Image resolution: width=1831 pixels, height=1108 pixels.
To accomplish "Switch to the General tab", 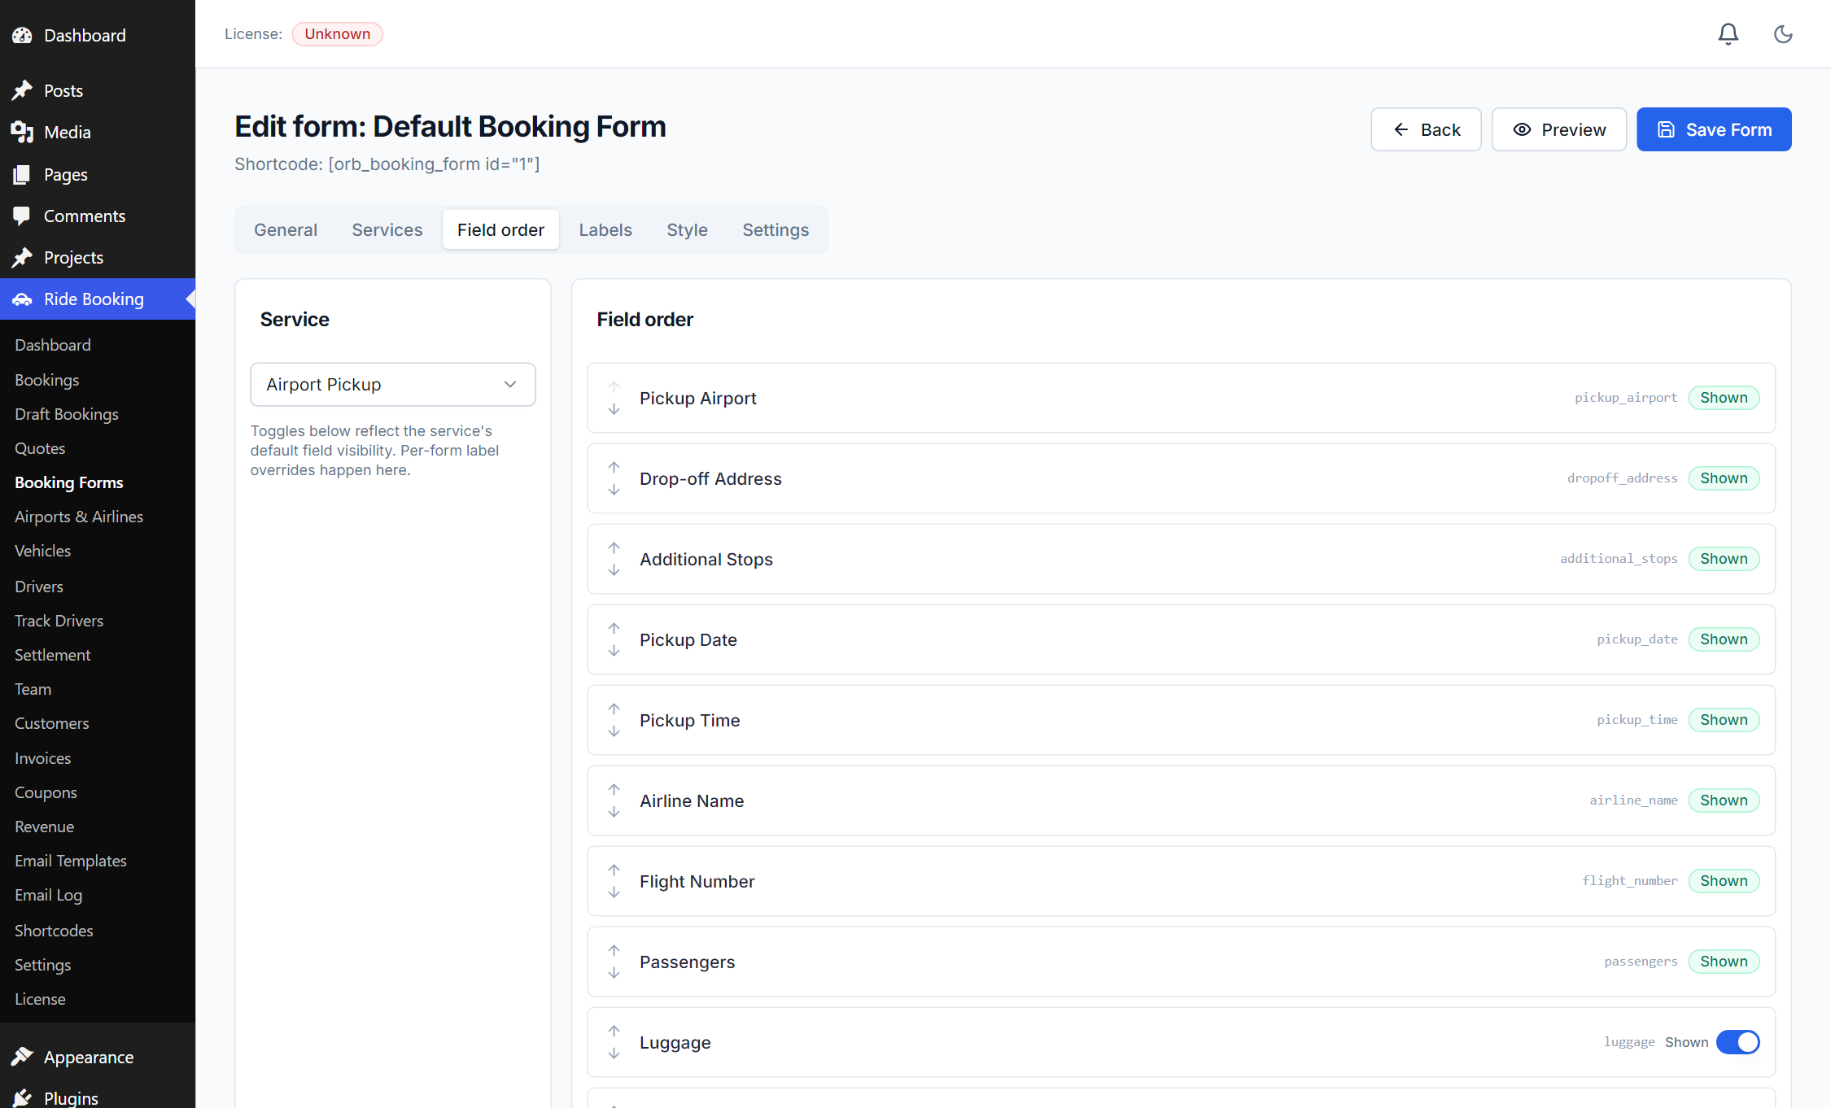I will click(286, 229).
